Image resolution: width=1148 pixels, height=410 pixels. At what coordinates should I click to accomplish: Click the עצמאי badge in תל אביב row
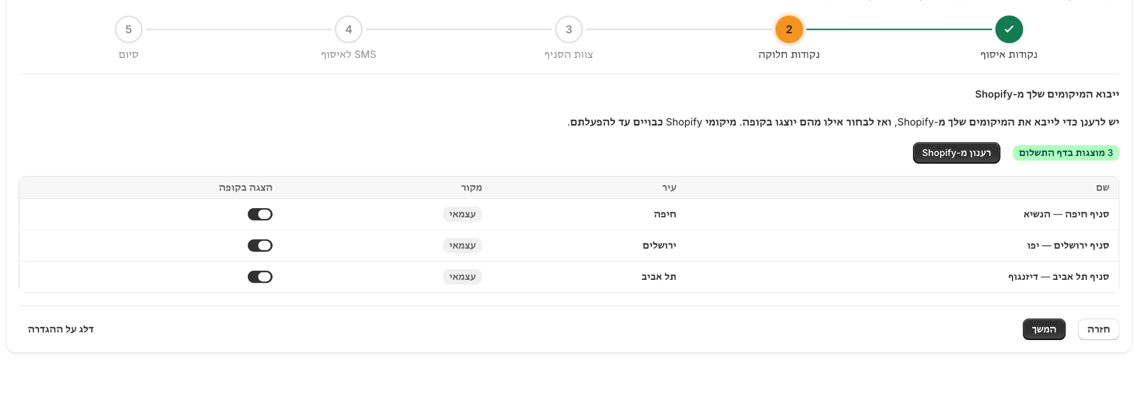(463, 277)
